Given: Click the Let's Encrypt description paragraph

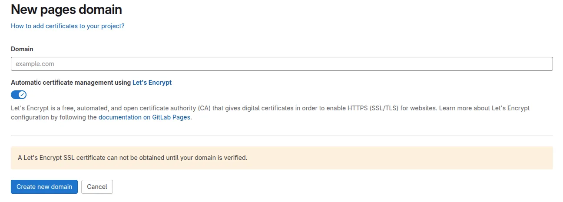Looking at the screenshot, I should click(x=269, y=109).
